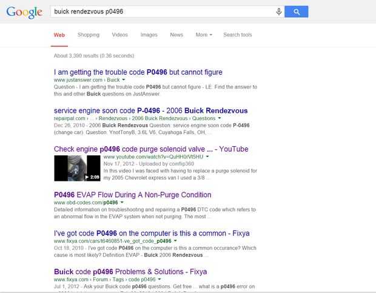Open the "Buick code p0496 Problems & Solutions" result

(130, 271)
